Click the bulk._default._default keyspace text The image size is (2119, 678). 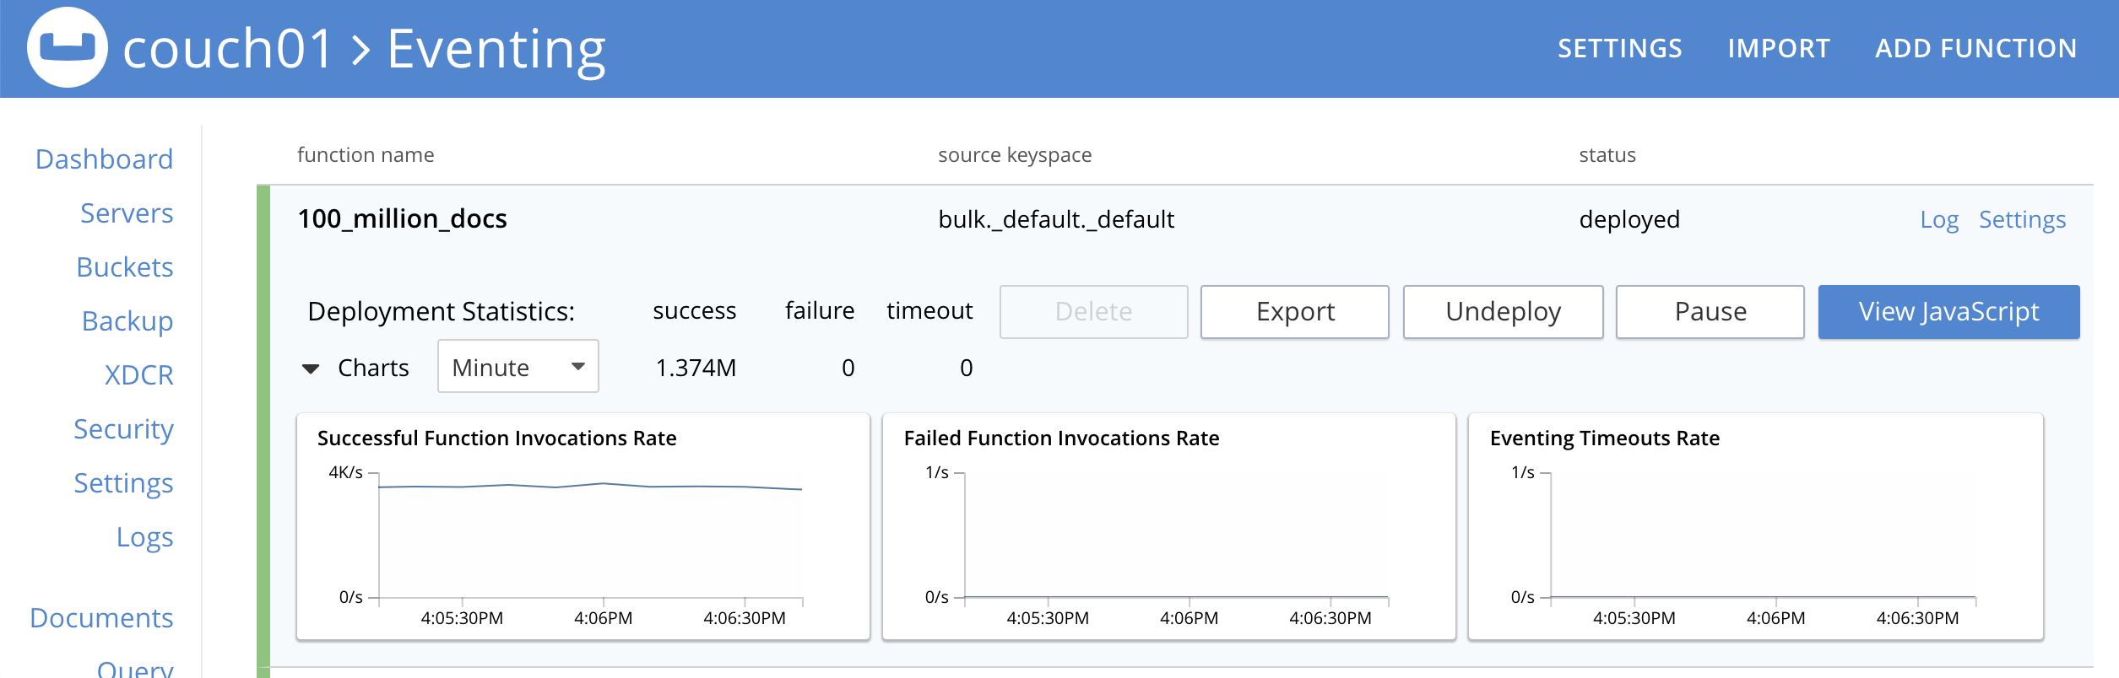pos(1056,219)
